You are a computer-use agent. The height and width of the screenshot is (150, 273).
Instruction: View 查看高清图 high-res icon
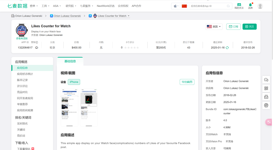point(22,38)
